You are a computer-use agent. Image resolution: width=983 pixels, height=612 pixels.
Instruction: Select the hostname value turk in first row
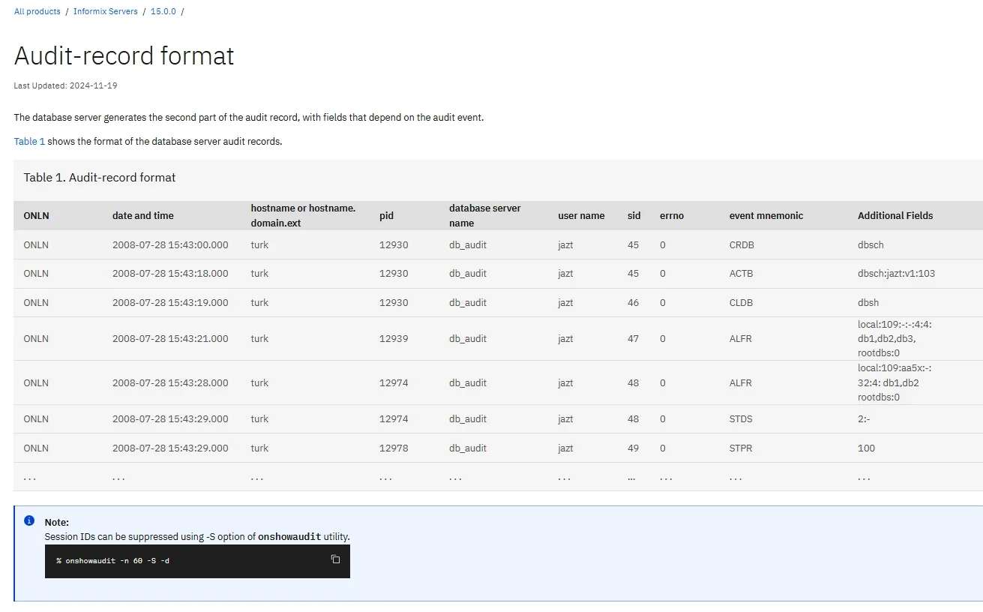pos(259,244)
